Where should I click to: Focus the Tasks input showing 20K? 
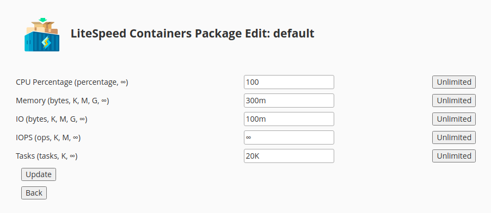(x=289, y=156)
